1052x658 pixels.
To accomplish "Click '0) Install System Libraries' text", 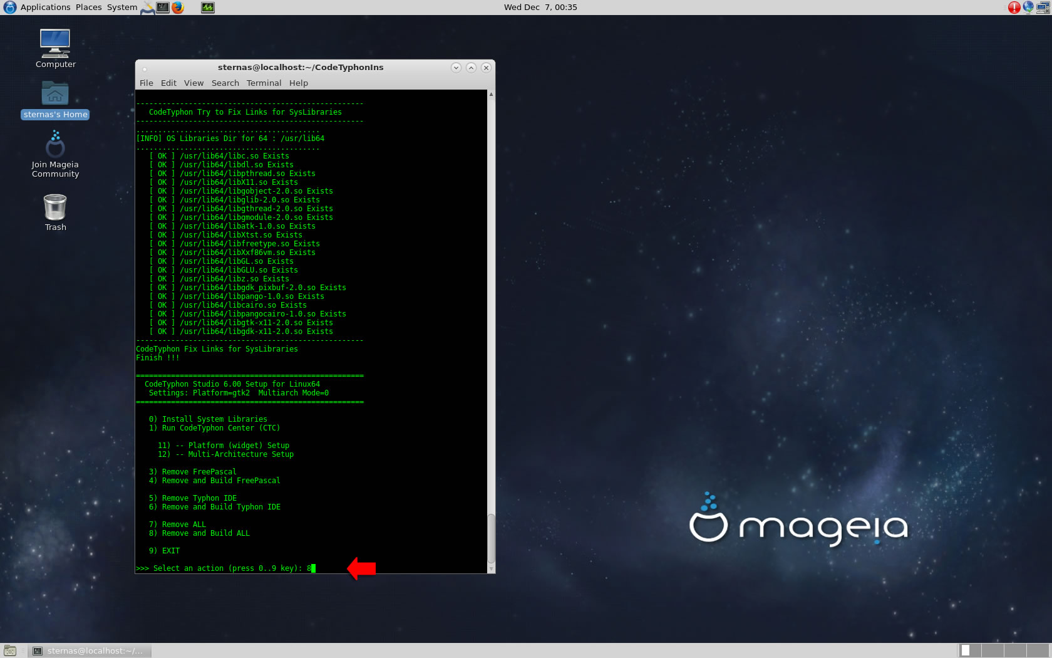I will tap(208, 419).
